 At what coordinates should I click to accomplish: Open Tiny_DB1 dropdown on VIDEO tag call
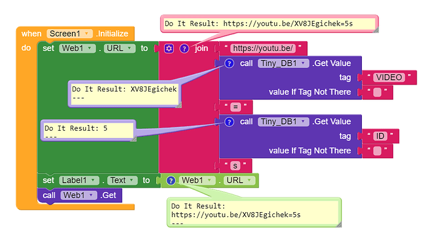coord(283,63)
